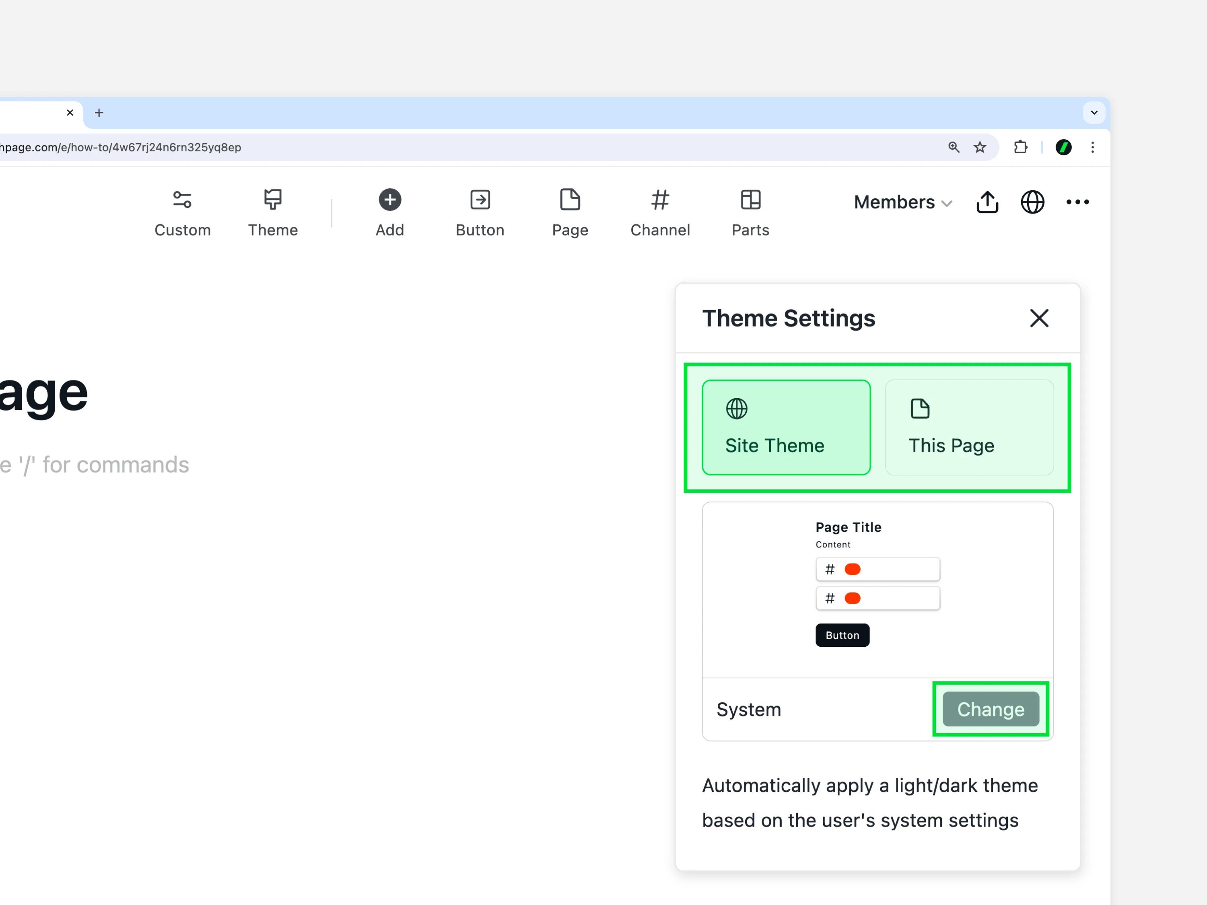Expand the Members dropdown

[903, 202]
